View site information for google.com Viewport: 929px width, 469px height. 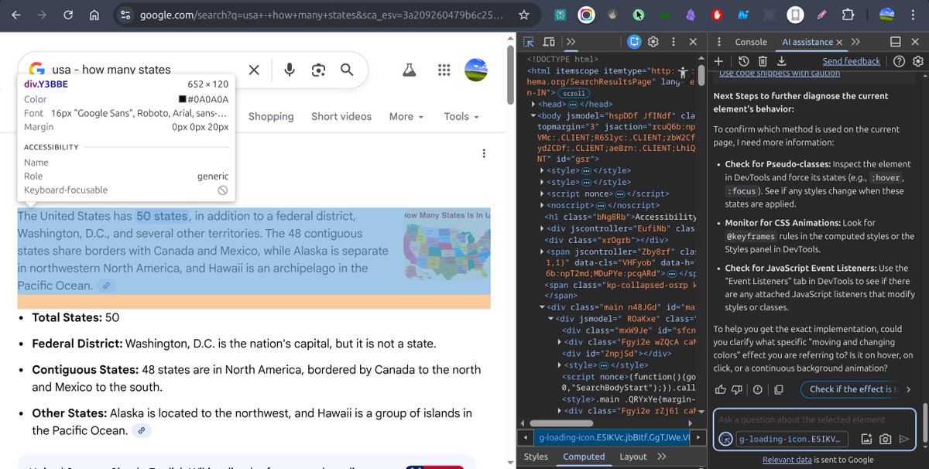(126, 15)
